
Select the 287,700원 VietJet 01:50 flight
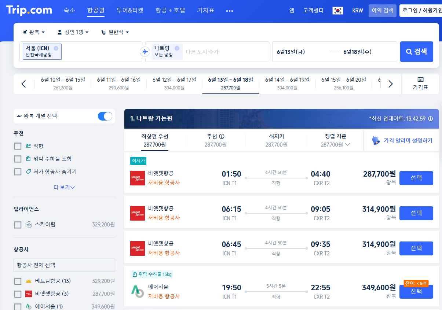(416, 178)
